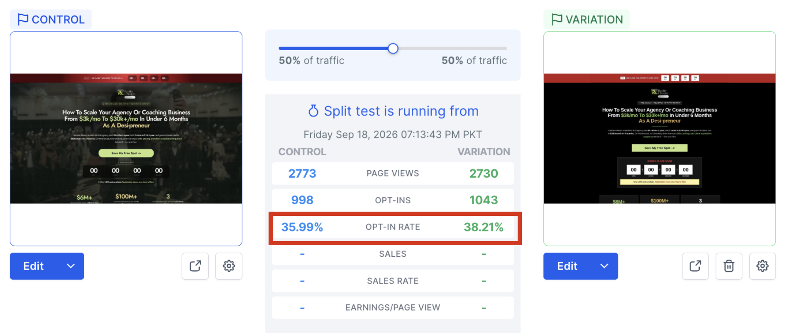Expand the Variation Edit dropdown arrow
Image resolution: width=792 pixels, height=333 pixels.
click(604, 266)
